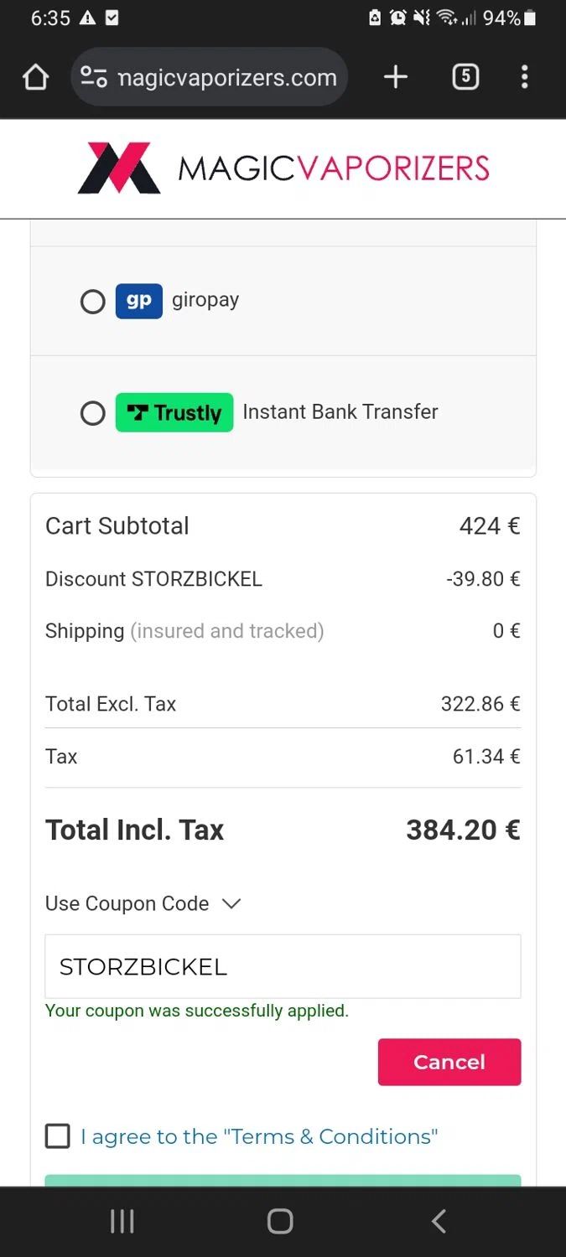This screenshot has height=1257, width=566.
Task: Tap the Trustly logo badge
Action: 174,412
